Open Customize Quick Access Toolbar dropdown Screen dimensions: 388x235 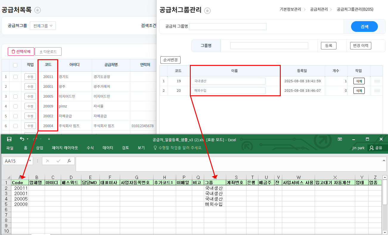click(49, 139)
